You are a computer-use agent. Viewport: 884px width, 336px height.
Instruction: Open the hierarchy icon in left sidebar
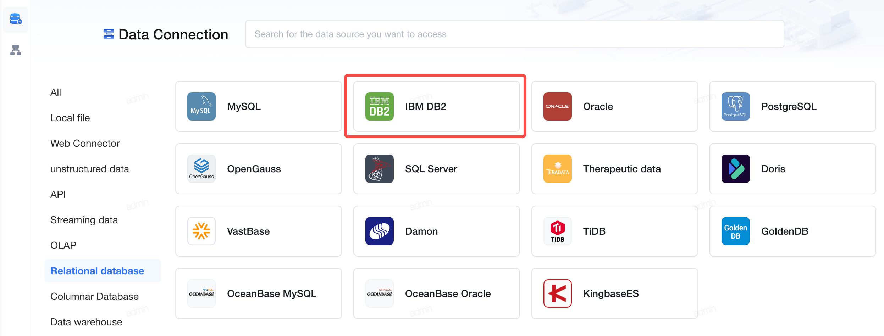point(16,50)
